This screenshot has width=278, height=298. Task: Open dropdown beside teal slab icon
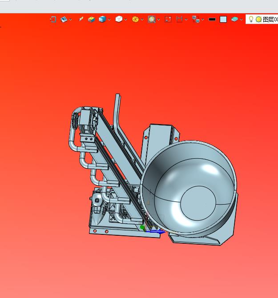coord(241,20)
